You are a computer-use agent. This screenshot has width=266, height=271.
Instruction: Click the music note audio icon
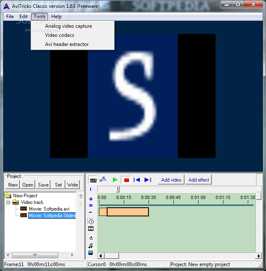(x=91, y=246)
